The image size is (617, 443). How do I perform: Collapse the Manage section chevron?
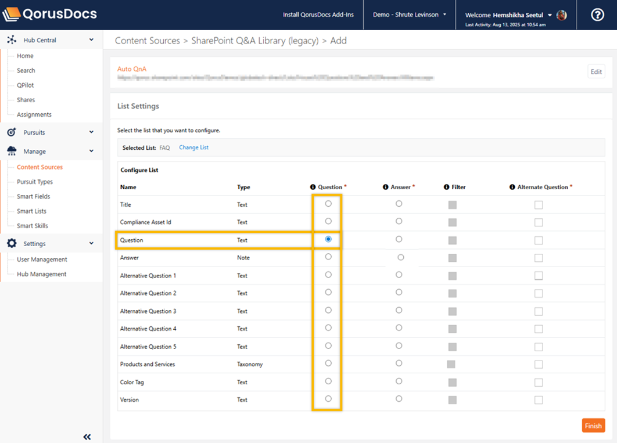(91, 152)
